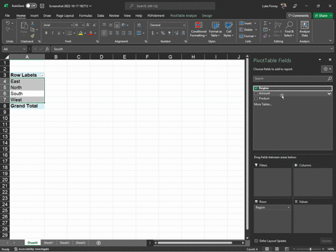Click Comma Style icon

[169, 33]
